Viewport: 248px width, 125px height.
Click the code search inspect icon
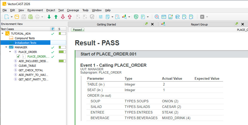coord(117,17)
